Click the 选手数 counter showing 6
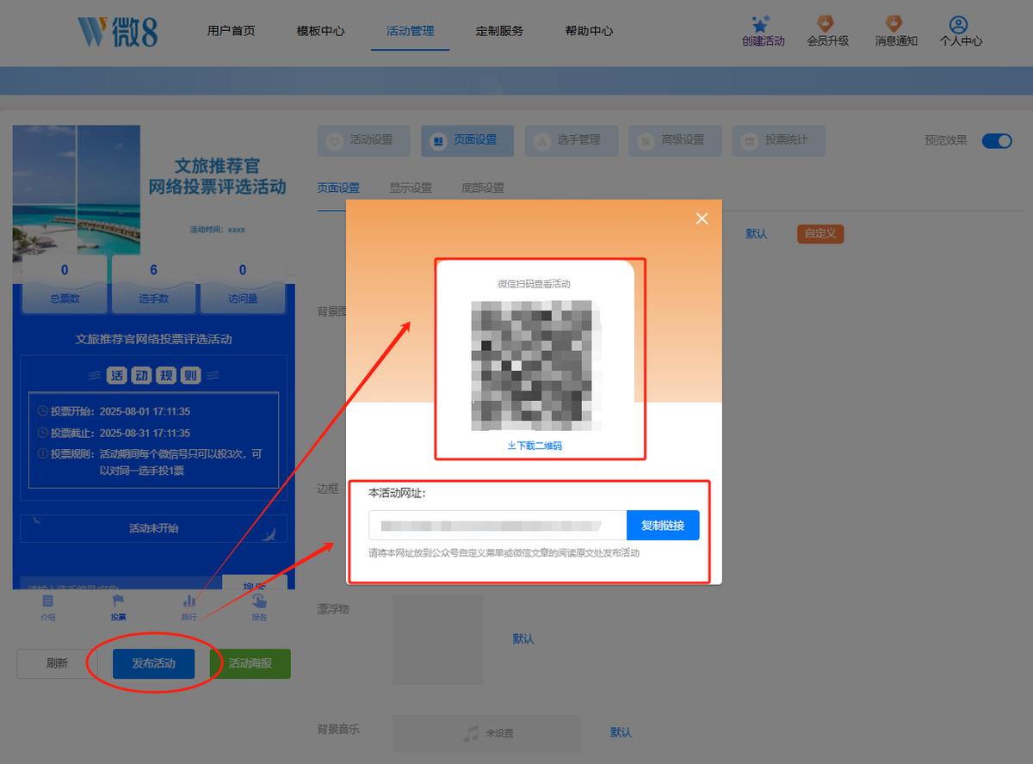 (x=153, y=283)
